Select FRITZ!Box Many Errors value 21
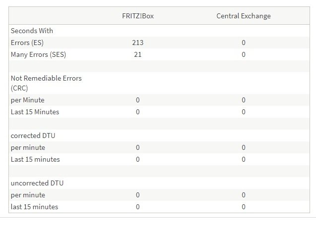The height and width of the screenshot is (228, 316). [138, 54]
